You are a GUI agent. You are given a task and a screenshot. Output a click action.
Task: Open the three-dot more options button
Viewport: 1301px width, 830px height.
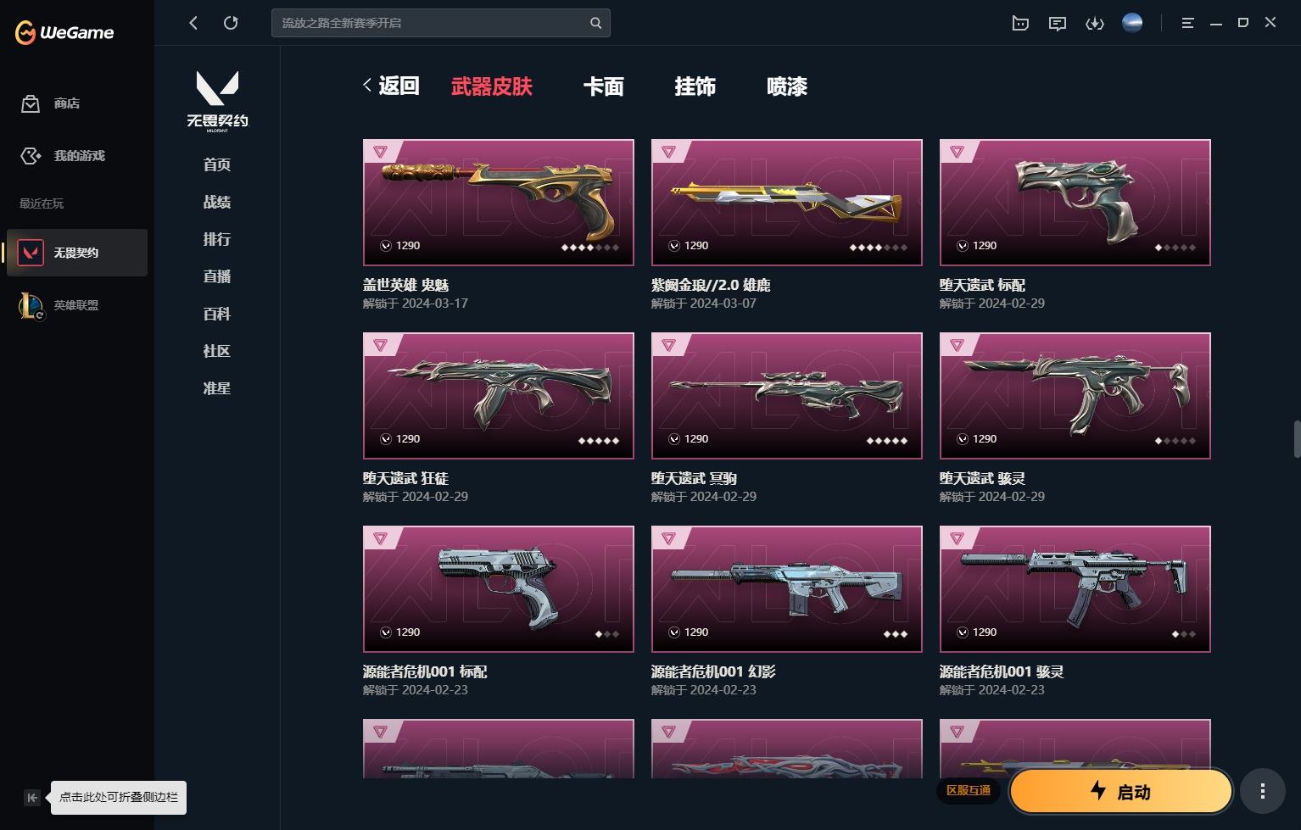[x=1262, y=791]
